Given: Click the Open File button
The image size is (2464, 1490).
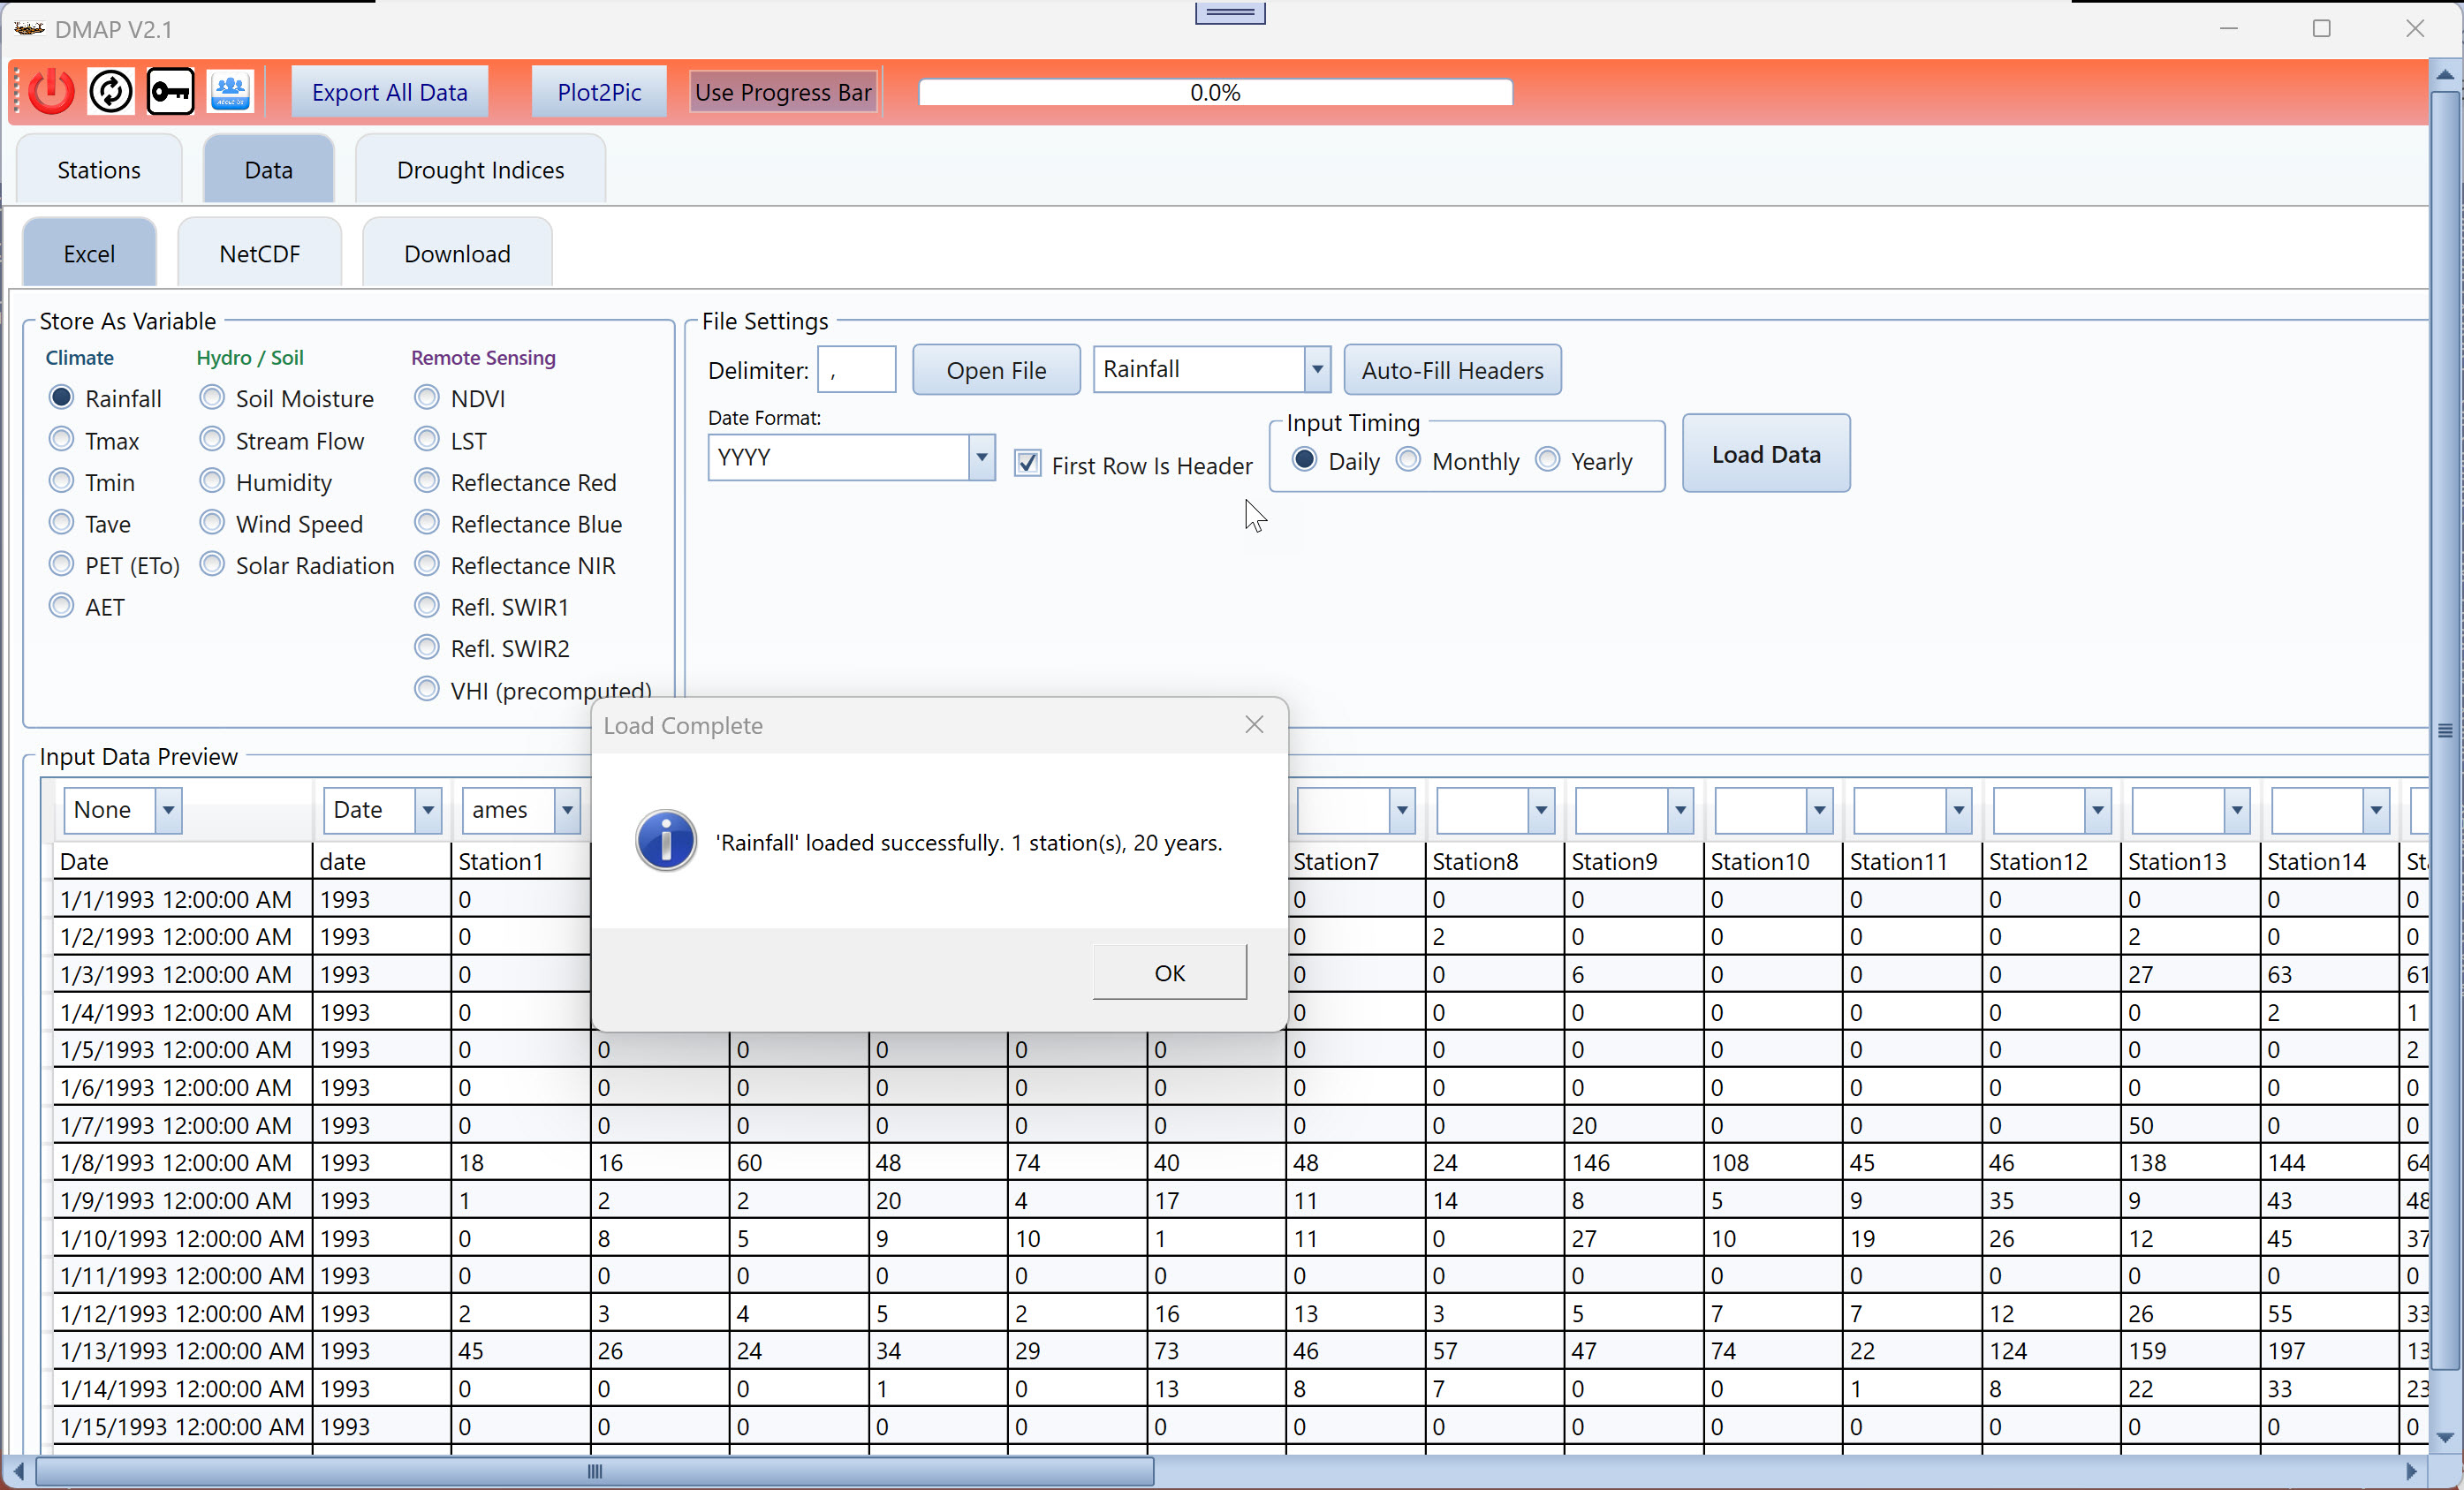Looking at the screenshot, I should [996, 370].
